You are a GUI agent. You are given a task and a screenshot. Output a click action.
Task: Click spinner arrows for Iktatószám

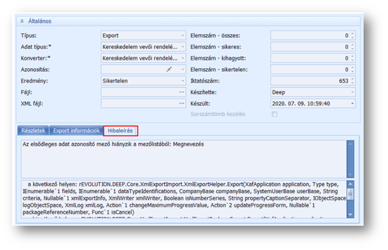click(352, 81)
